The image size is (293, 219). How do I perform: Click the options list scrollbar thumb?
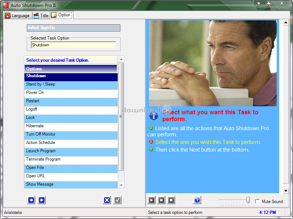click(x=121, y=117)
